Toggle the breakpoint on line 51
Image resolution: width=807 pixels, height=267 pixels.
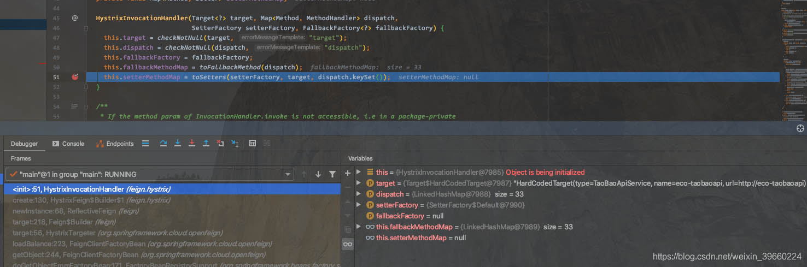[75, 77]
